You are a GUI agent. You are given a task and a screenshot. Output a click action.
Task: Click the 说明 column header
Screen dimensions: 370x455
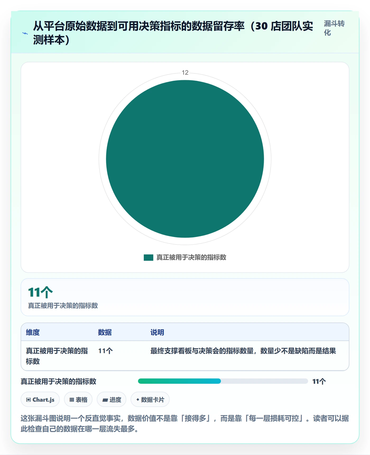coord(157,332)
